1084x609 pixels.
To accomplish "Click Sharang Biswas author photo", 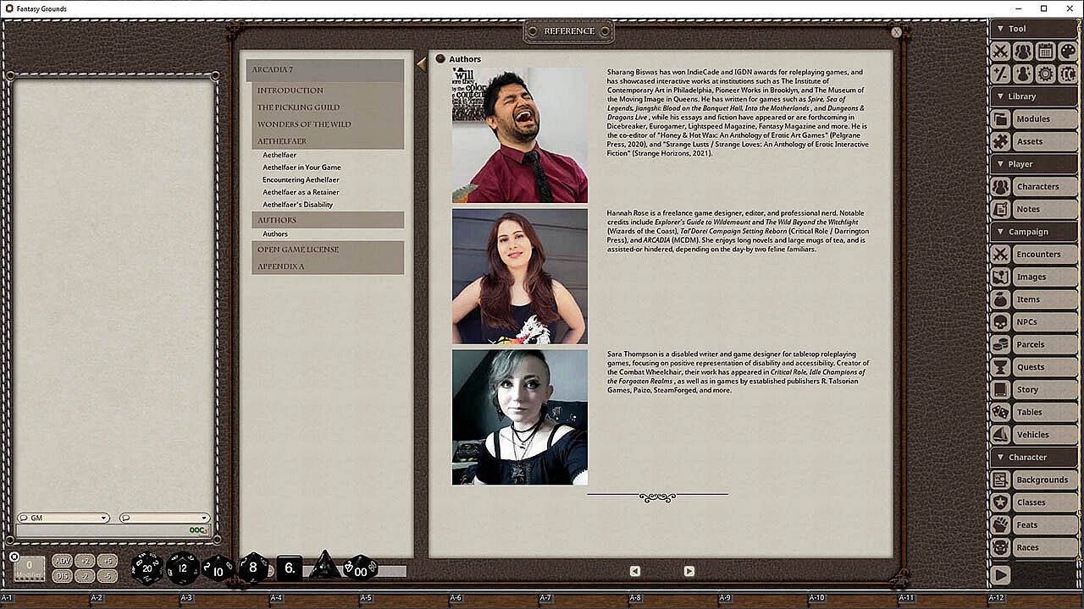I will (x=519, y=135).
